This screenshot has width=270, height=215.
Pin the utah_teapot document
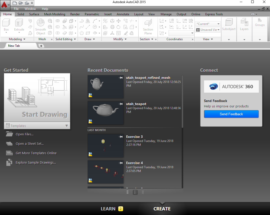click(x=121, y=104)
